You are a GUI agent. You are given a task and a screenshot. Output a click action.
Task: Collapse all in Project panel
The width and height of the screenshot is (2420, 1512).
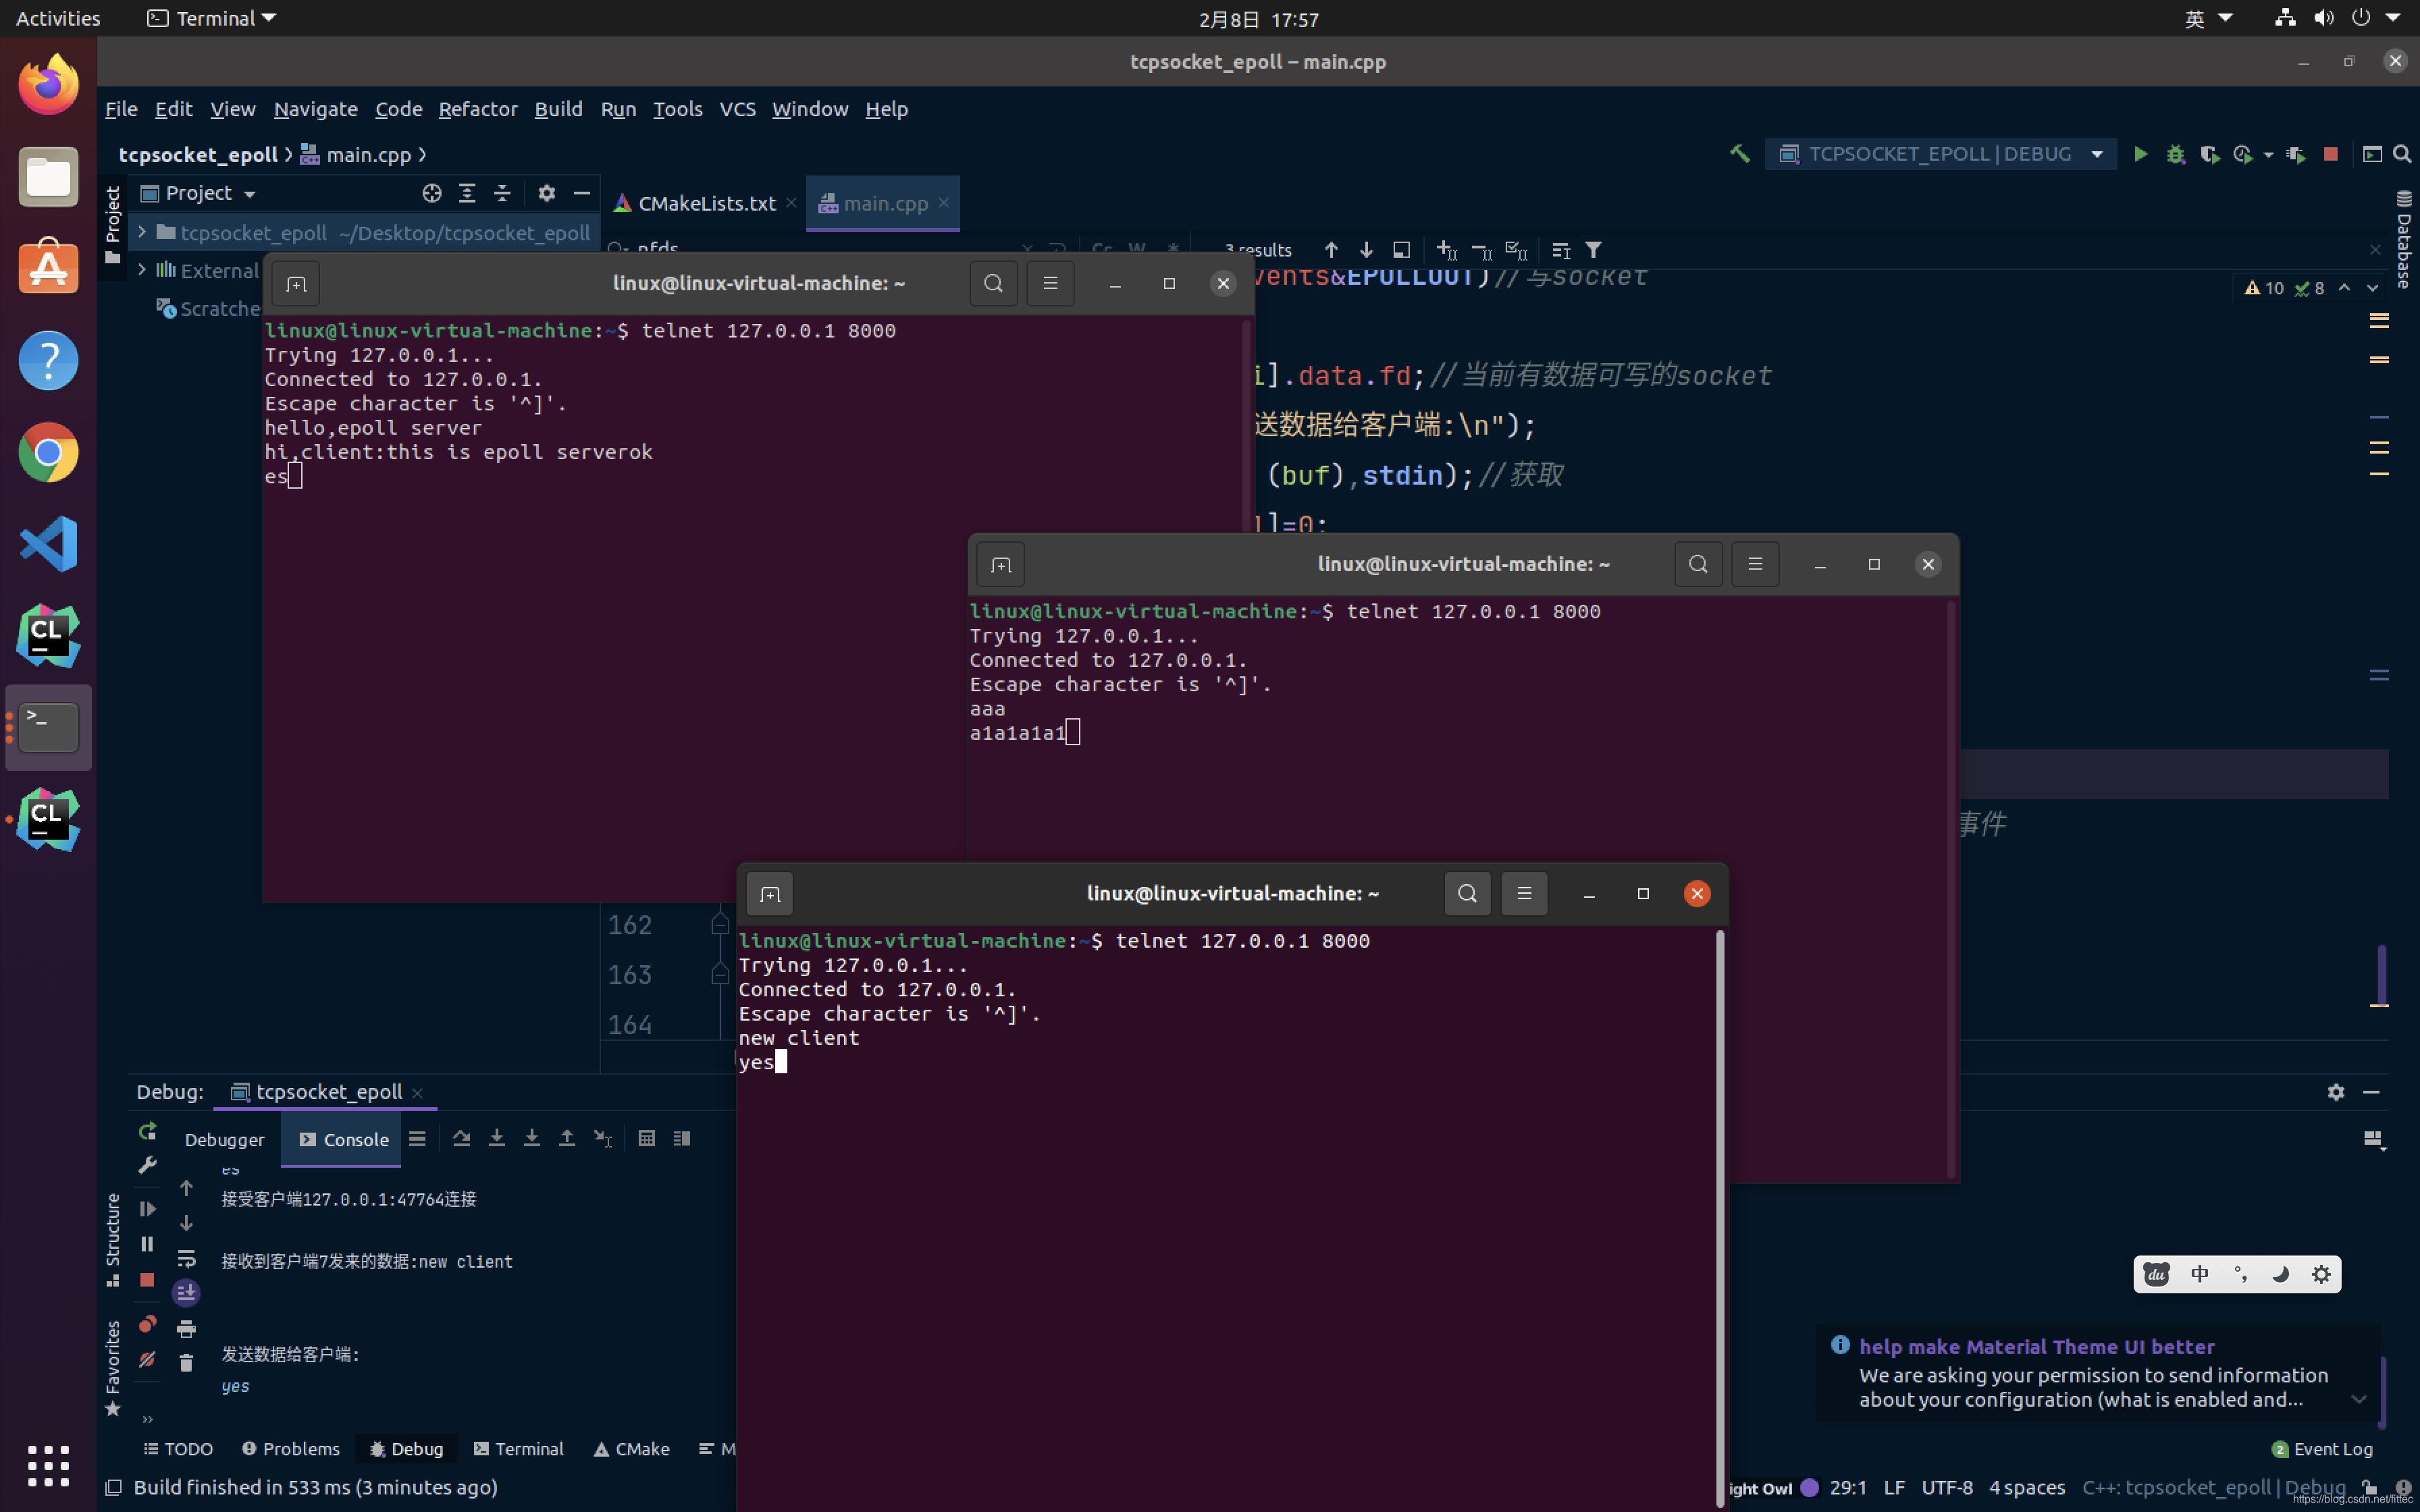click(x=502, y=193)
